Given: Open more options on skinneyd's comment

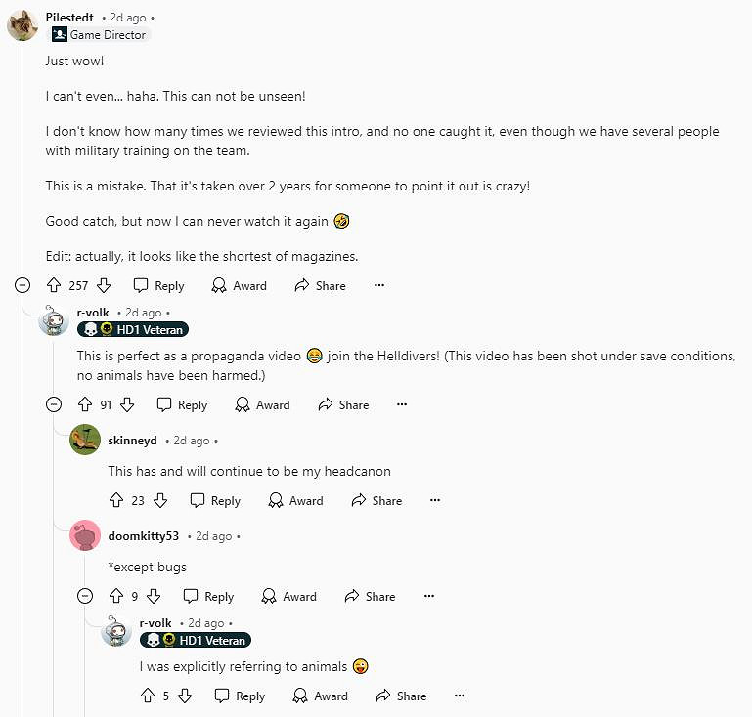Looking at the screenshot, I should (435, 501).
